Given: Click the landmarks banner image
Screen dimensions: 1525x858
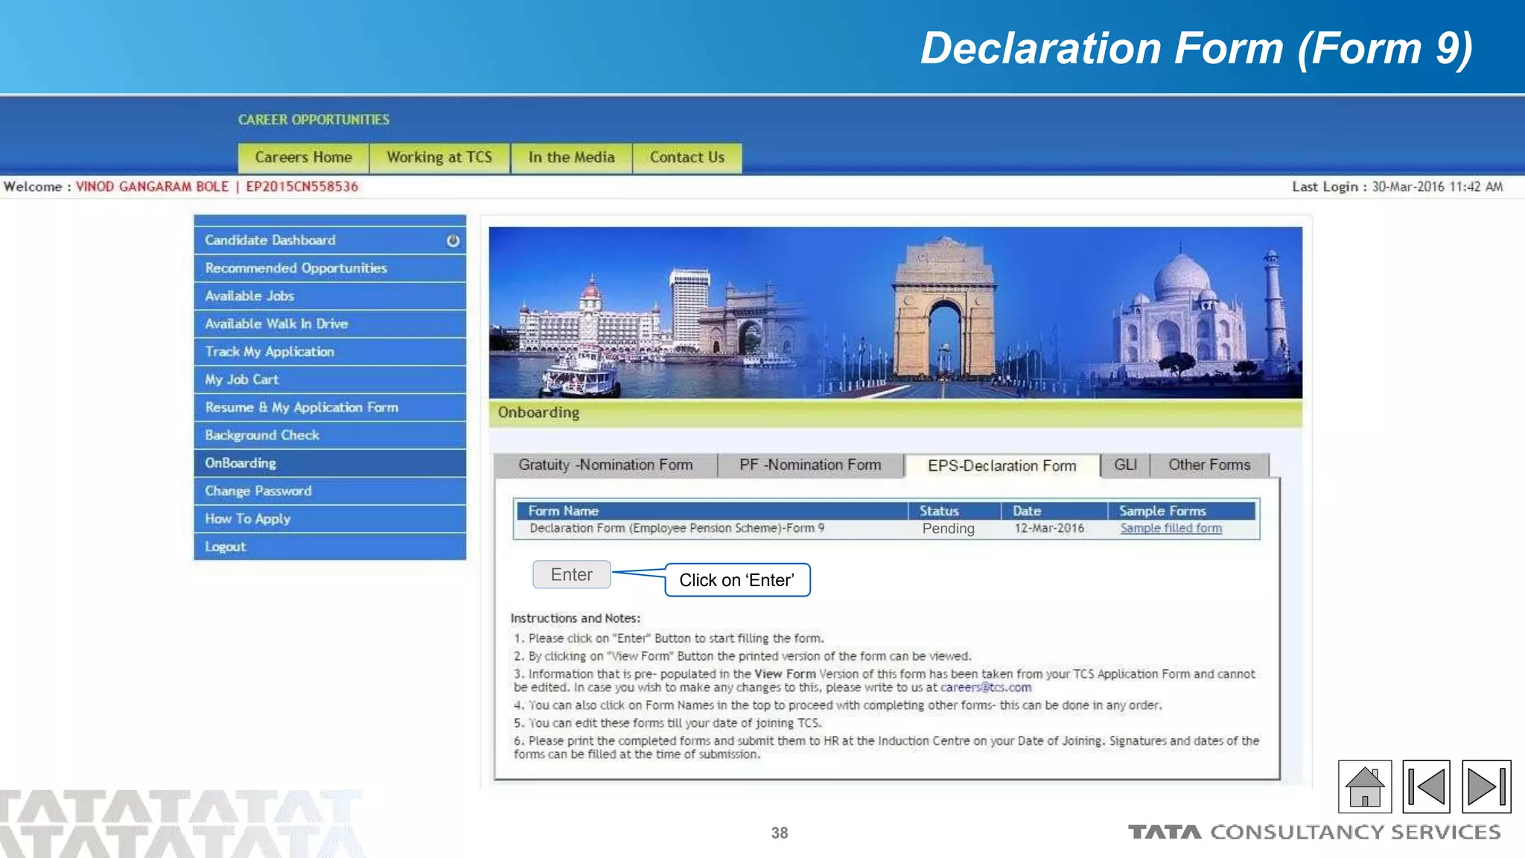Looking at the screenshot, I should pos(895,313).
